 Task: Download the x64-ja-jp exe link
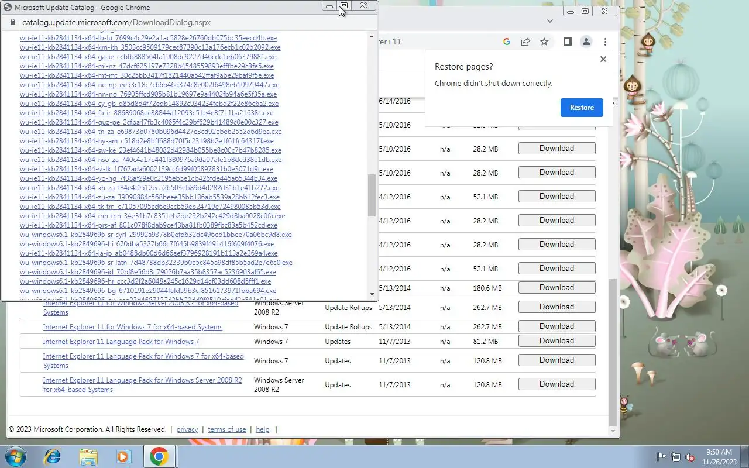pos(148,253)
